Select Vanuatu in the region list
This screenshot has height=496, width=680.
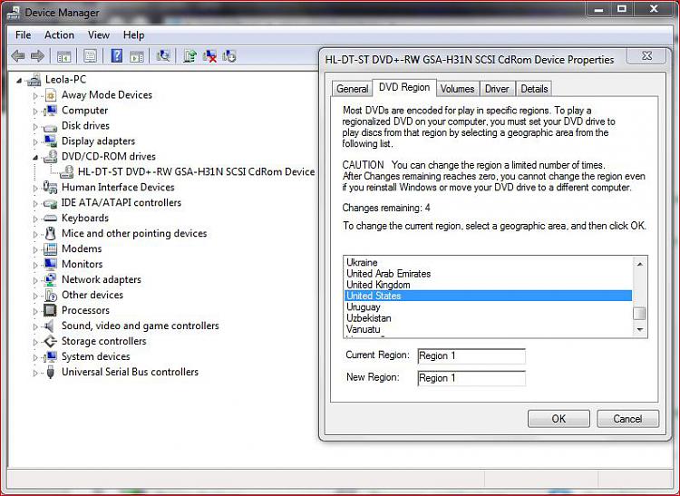[489, 329]
